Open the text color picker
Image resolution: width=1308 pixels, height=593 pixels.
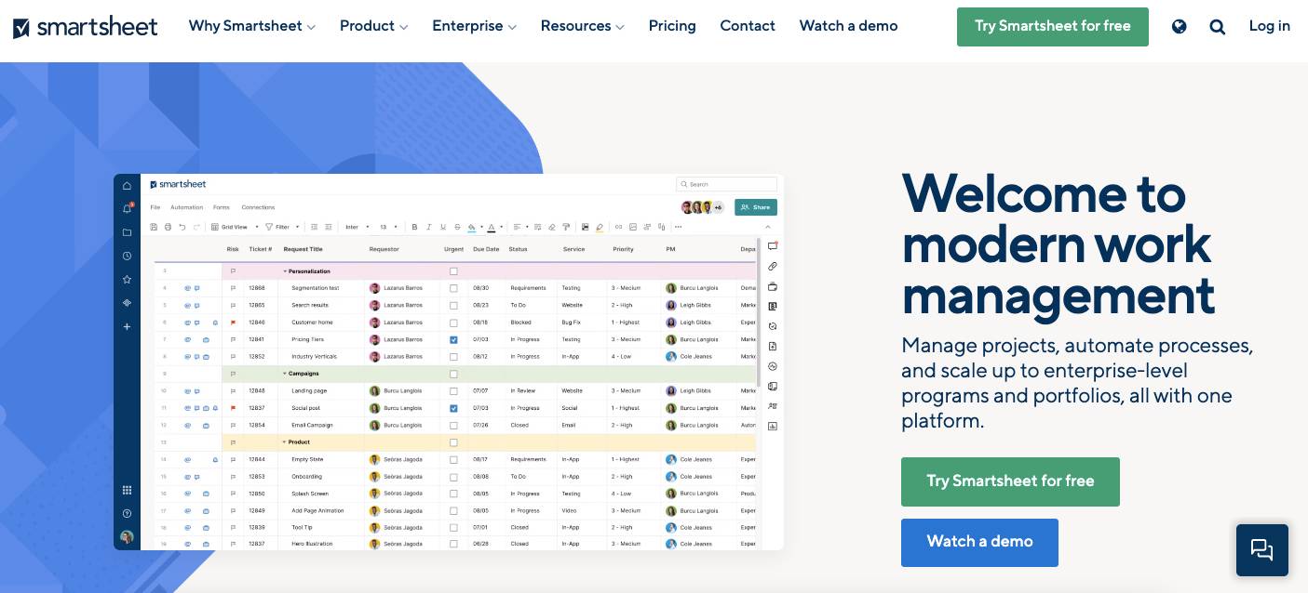tap(492, 227)
